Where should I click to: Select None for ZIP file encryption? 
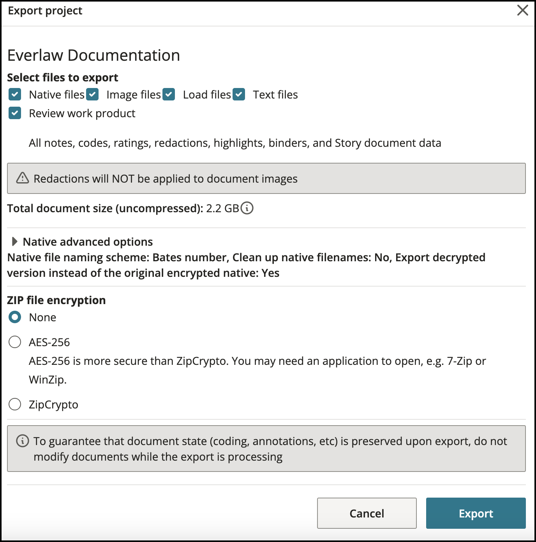point(15,317)
